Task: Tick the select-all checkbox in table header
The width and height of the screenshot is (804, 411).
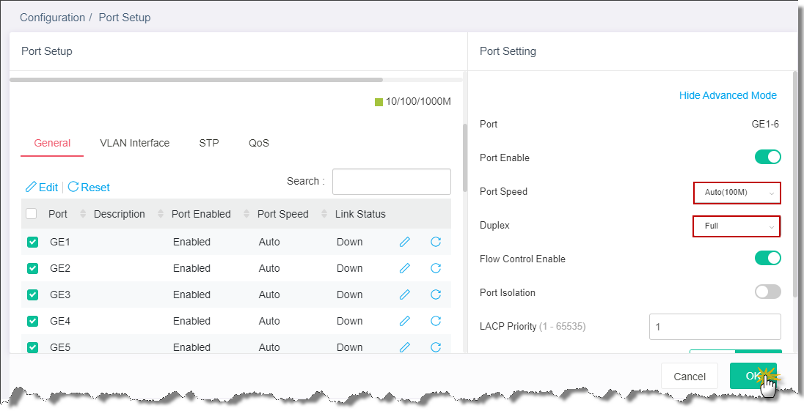Action: 32,213
